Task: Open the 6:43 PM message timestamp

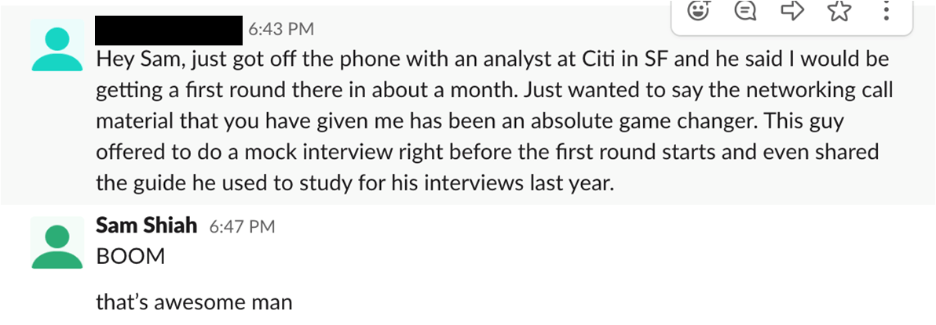Action: (281, 29)
